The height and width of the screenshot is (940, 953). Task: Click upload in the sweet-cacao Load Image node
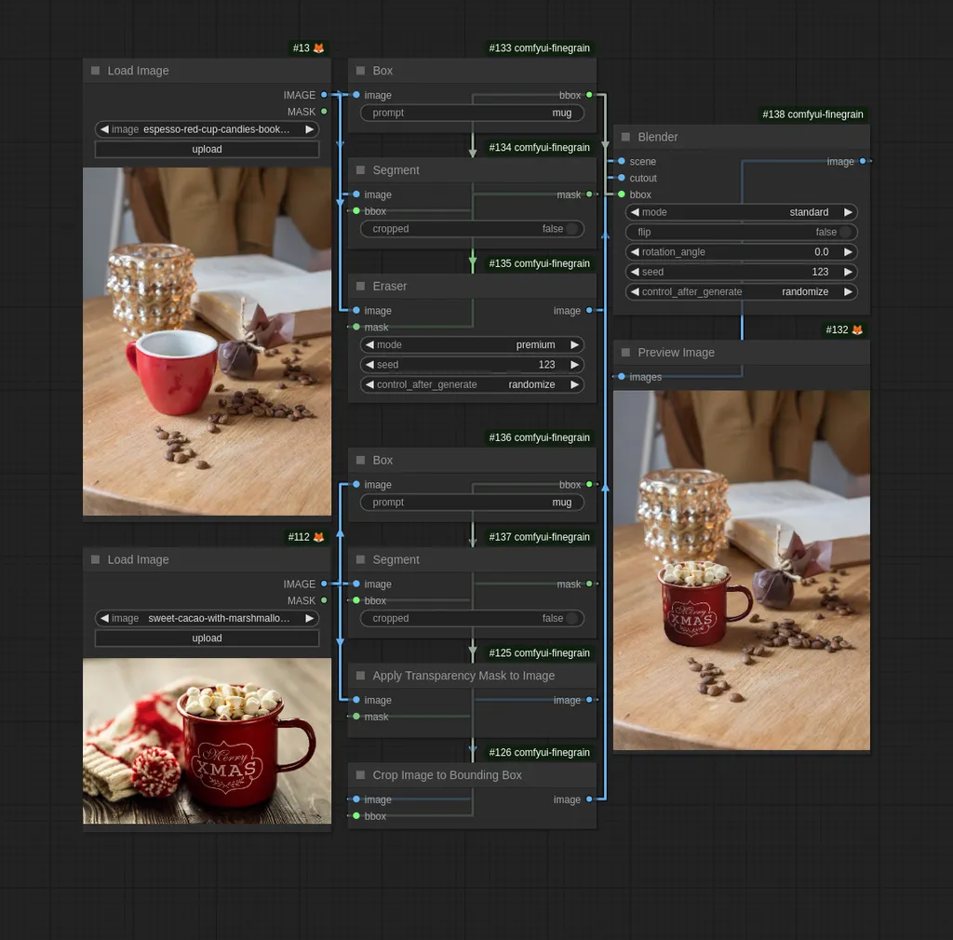point(207,638)
